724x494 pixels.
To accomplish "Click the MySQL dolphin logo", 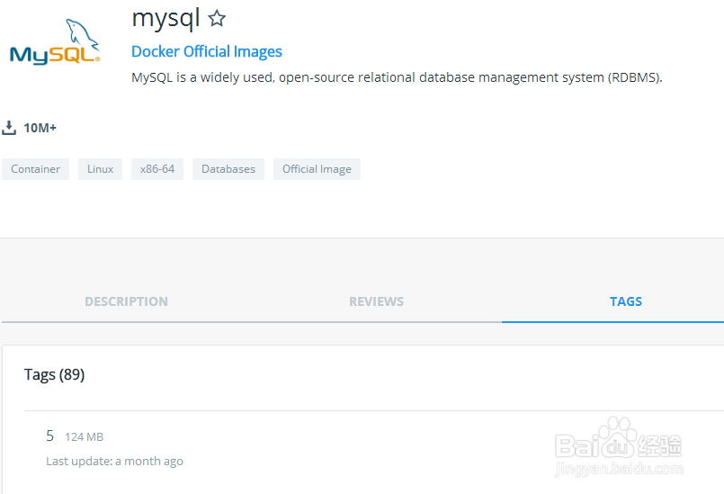I will 56,43.
